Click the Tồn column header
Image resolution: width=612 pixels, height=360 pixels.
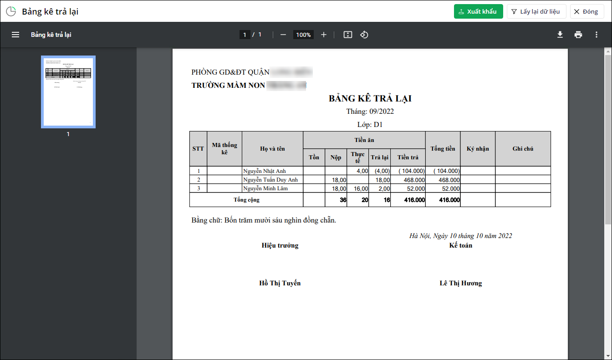[x=314, y=157]
